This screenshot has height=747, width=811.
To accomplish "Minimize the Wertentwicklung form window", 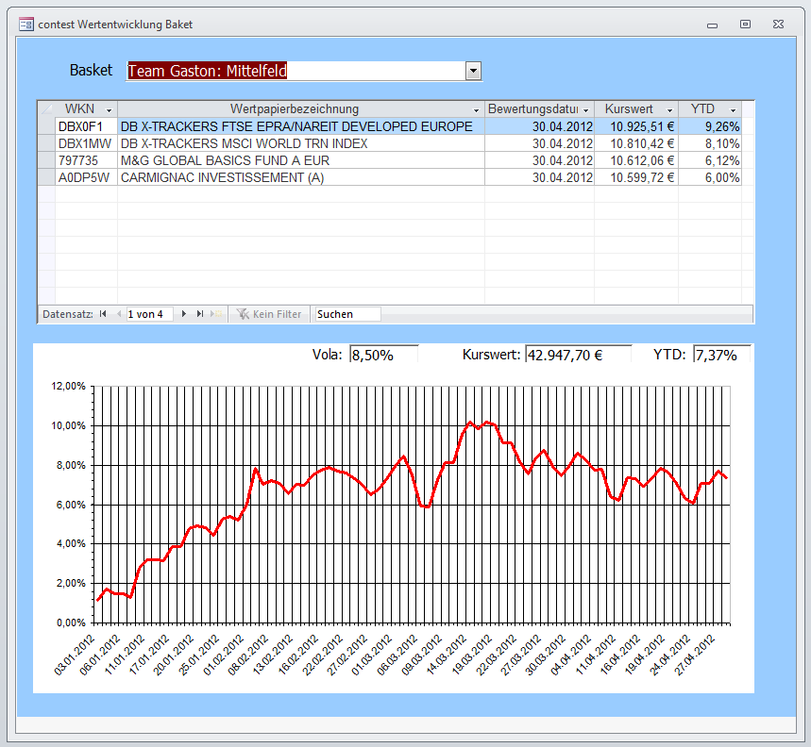I will 712,25.
